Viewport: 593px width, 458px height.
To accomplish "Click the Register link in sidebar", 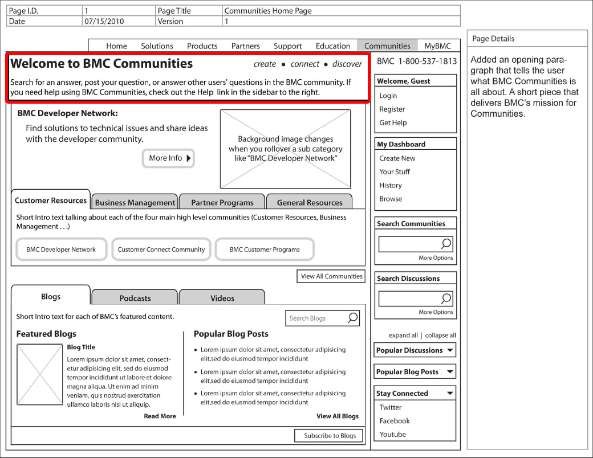I will pos(392,109).
